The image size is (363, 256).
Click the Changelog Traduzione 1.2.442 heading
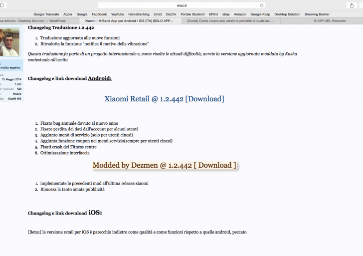click(61, 27)
